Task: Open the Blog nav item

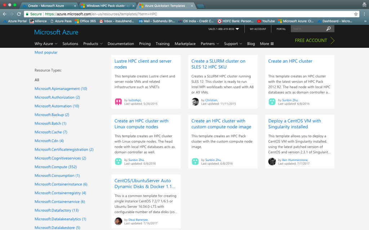Action: click(251, 43)
